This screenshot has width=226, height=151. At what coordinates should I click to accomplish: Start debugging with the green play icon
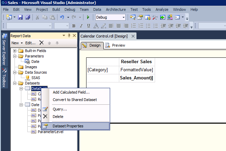(x=88, y=17)
